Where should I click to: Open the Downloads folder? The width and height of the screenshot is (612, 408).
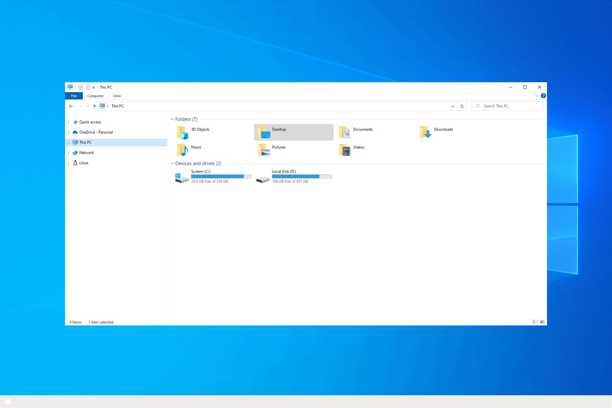click(443, 132)
